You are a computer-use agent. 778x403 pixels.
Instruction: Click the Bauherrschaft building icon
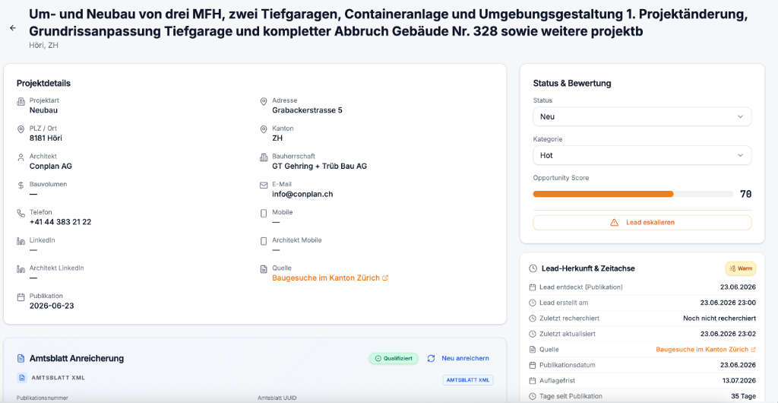point(264,157)
